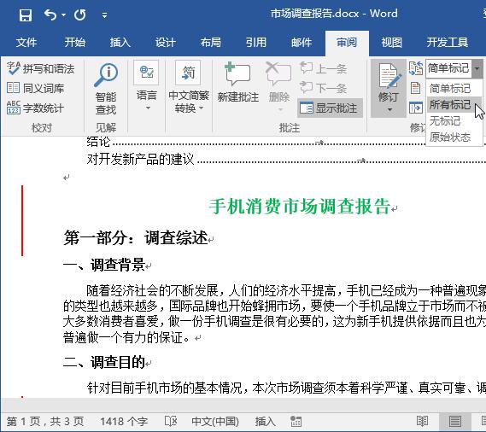
Task: Click the 显示标记 show markup icon
Action: (x=415, y=88)
